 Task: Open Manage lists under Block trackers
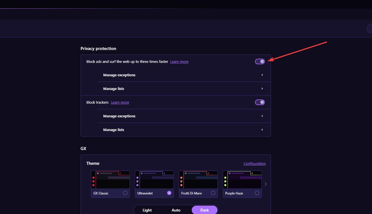(184, 130)
